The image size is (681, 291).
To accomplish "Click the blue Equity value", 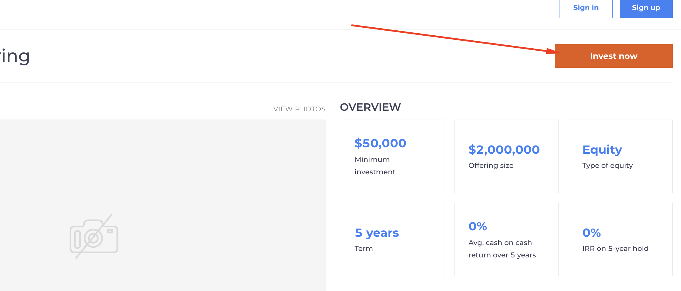I will click(602, 150).
